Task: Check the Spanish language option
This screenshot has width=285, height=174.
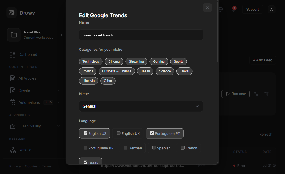Action: click(x=154, y=148)
